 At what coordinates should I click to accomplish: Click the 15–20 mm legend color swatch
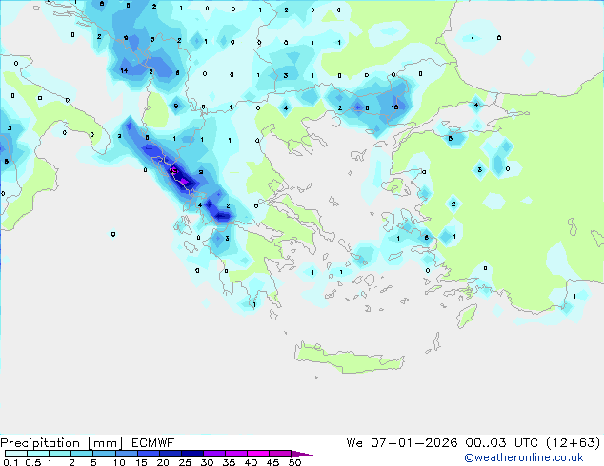click(149, 454)
